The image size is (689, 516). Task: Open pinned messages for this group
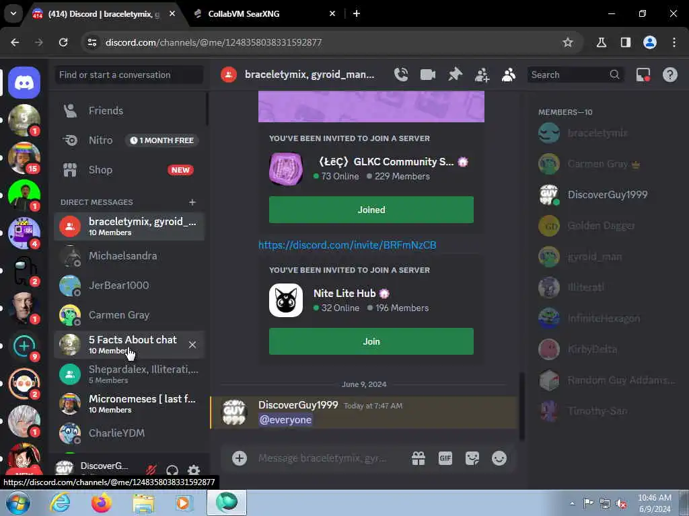pos(455,75)
